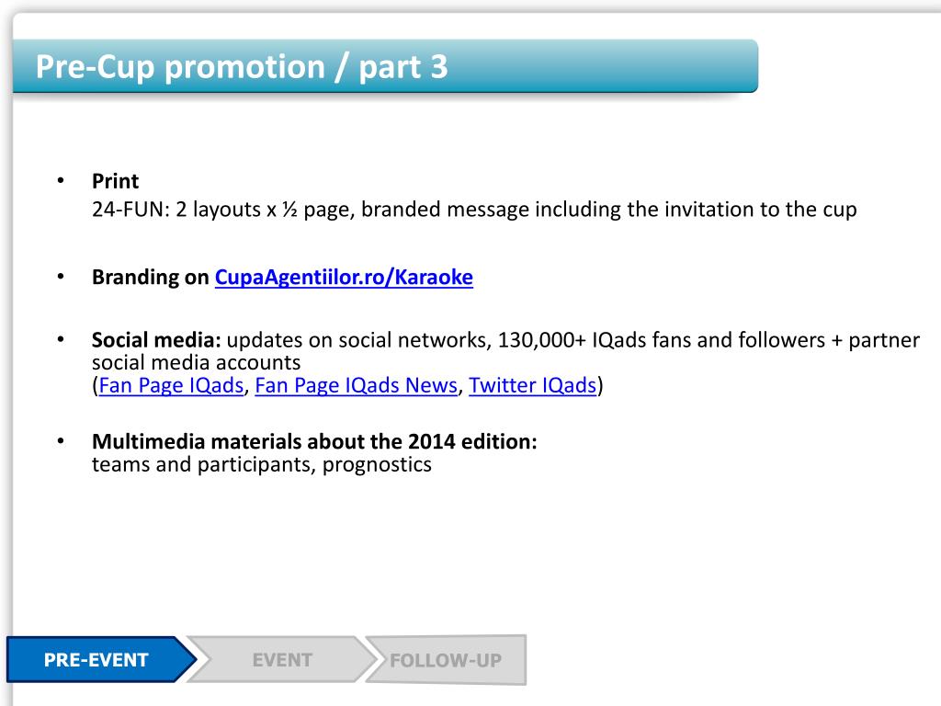The width and height of the screenshot is (941, 706).
Task: Select the bold 'Social media:' label
Action: (x=156, y=340)
